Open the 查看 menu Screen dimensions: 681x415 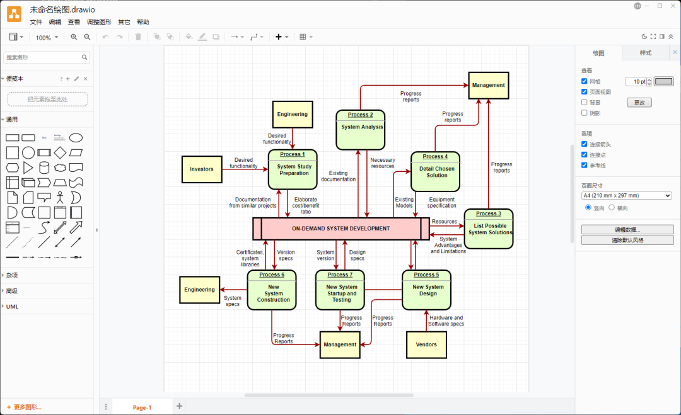pyautogui.click(x=74, y=22)
